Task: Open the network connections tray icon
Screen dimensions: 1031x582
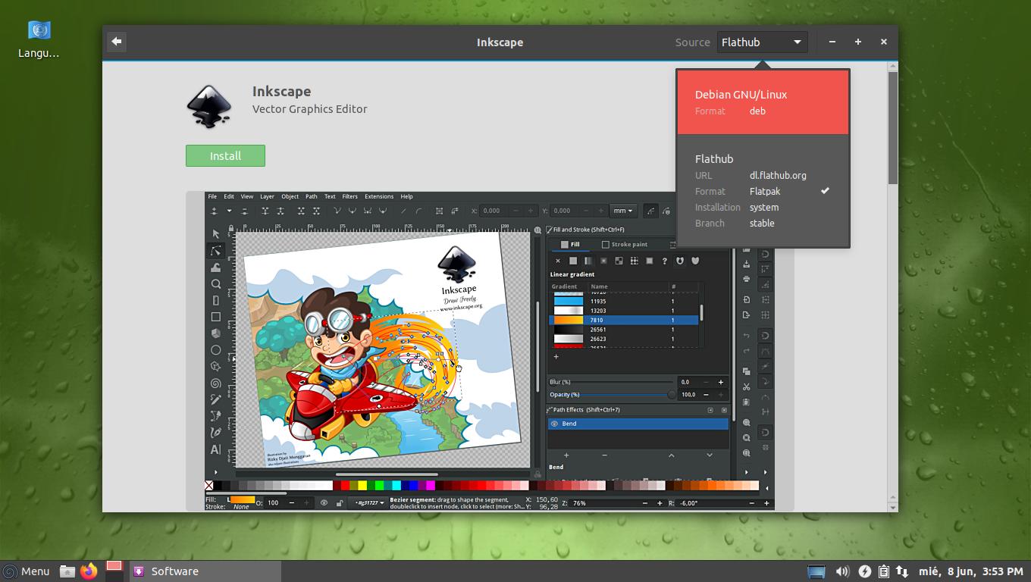Action: (x=902, y=571)
